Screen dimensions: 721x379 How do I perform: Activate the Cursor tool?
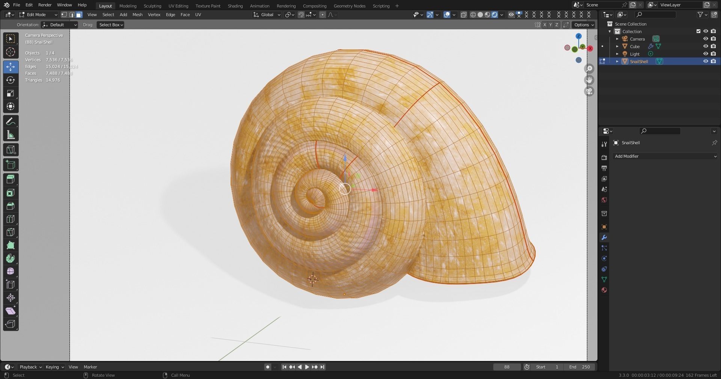(x=11, y=52)
